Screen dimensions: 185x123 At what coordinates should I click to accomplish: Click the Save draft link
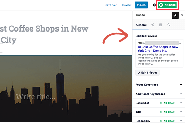(x=111, y=5)
